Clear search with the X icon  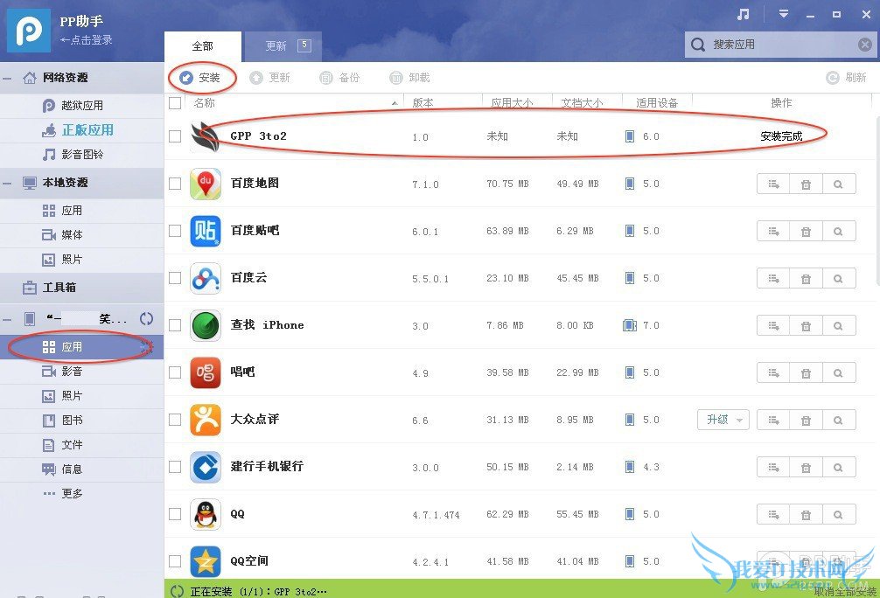pyautogui.click(x=865, y=45)
